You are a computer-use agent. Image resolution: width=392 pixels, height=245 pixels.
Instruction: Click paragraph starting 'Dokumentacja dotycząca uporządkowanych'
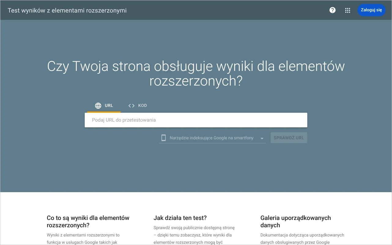302,239
